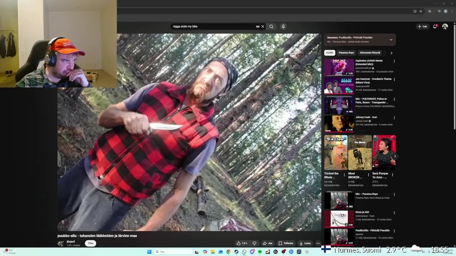Screen dimensions: 456x256
Task: Bookmark this page with star icon
Action: 421,11
